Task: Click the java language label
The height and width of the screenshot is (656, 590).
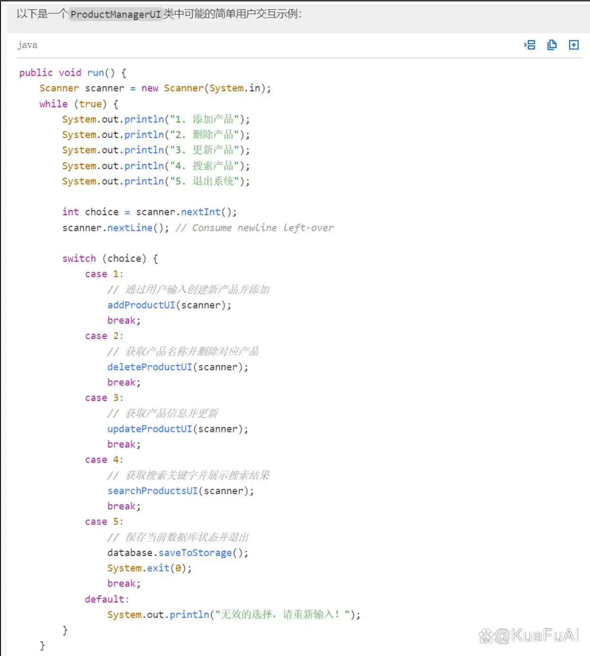Action: 28,45
